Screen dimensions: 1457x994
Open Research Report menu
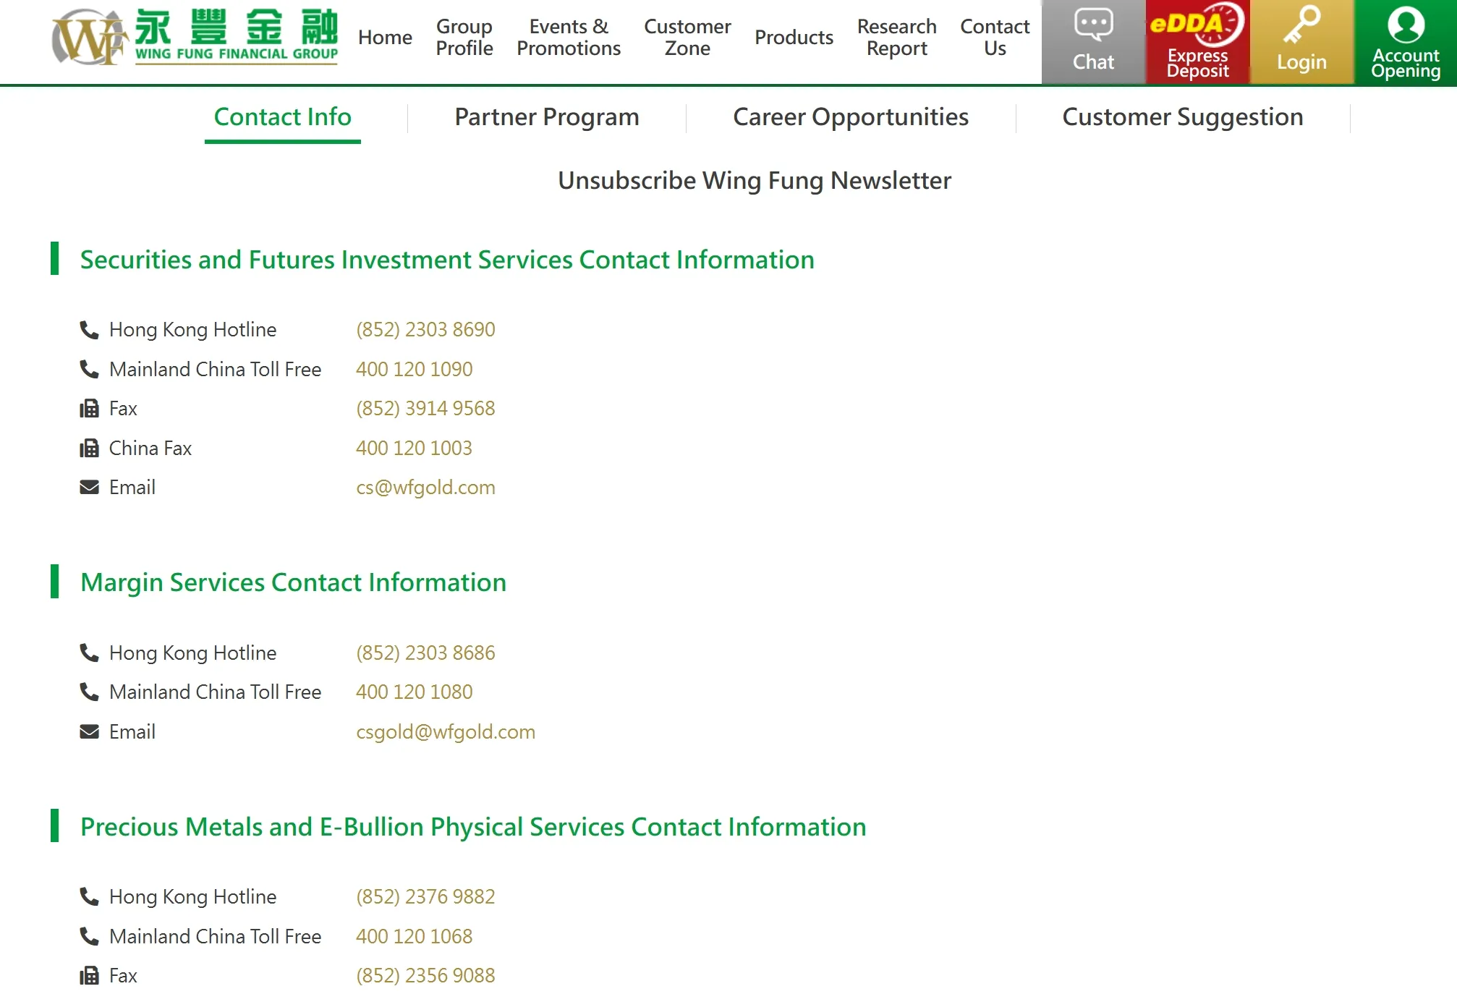896,38
